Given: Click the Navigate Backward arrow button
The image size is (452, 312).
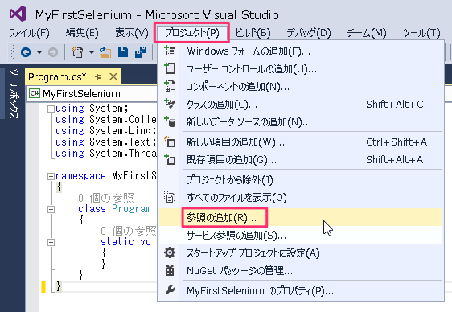Looking at the screenshot, I should tap(26, 52).
